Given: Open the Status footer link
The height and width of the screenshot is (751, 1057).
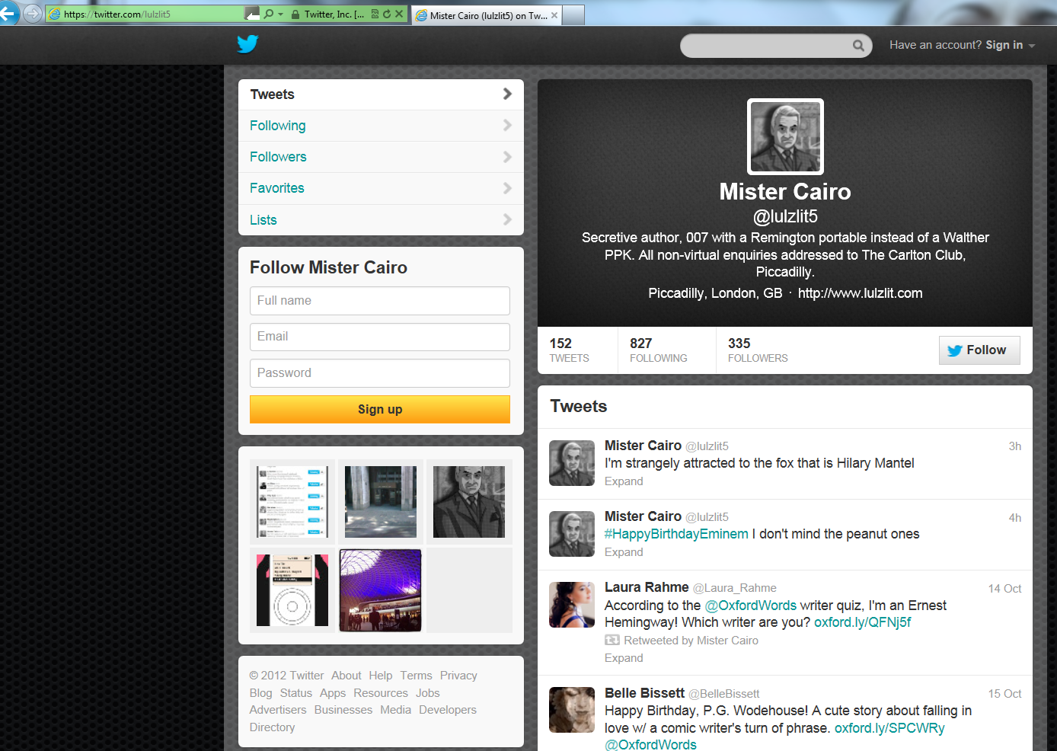Looking at the screenshot, I should (x=295, y=693).
